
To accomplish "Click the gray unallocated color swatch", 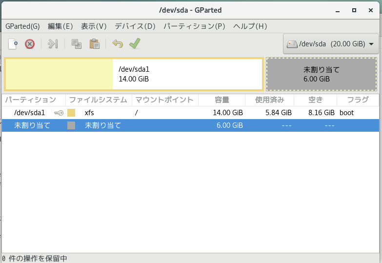I will (x=71, y=125).
